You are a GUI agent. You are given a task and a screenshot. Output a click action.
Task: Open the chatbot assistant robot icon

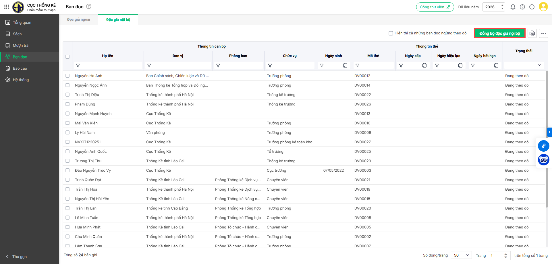[543, 160]
